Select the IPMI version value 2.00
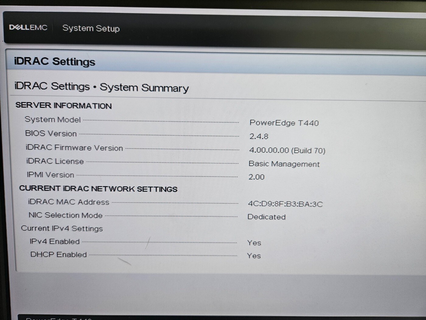The width and height of the screenshot is (426, 320). tap(257, 177)
